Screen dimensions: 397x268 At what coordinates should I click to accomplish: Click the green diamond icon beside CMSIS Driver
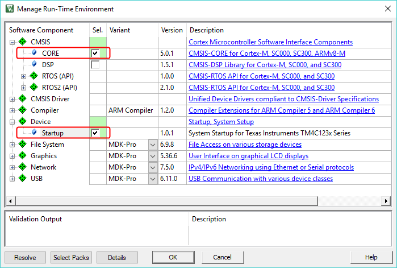[x=22, y=99]
